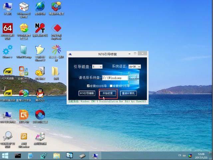
Task: Select the NT6 boot repair taskbar button
Action: (x=95, y=156)
